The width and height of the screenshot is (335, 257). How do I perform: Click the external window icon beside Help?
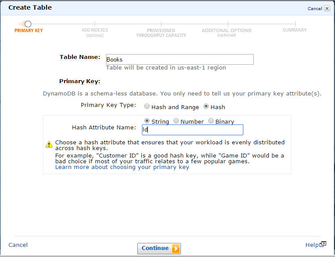click(x=323, y=244)
